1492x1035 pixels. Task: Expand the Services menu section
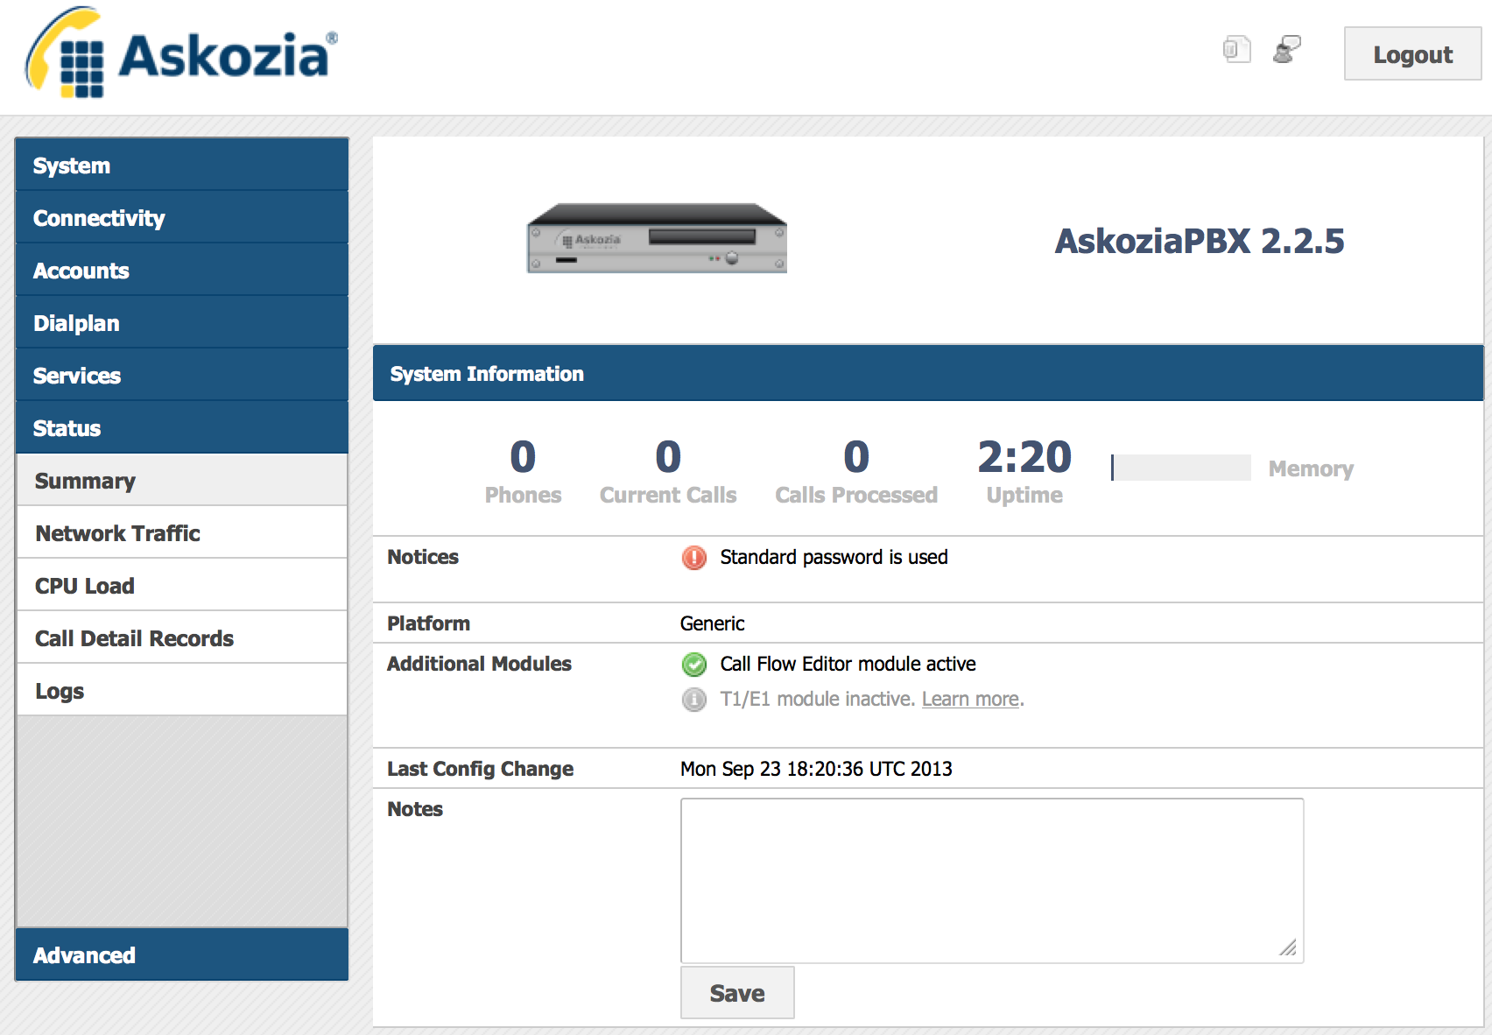(x=182, y=375)
